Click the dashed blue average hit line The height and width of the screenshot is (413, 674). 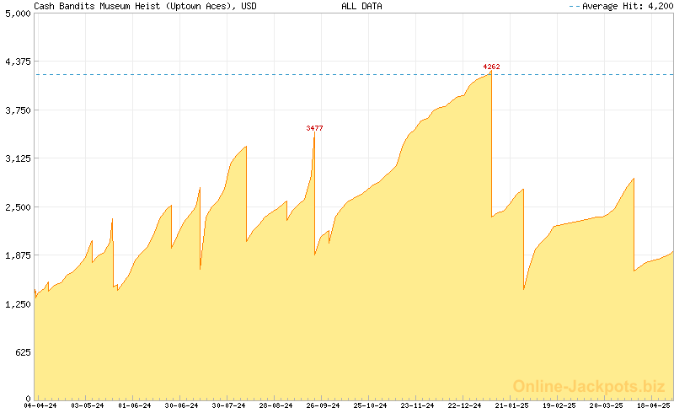pos(253,75)
